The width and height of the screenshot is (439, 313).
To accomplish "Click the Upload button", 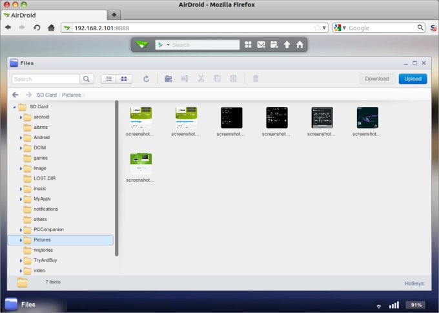I will 413,79.
